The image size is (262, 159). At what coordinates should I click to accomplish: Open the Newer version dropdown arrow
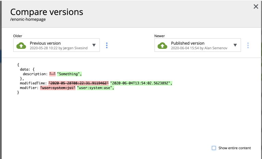click(x=235, y=45)
